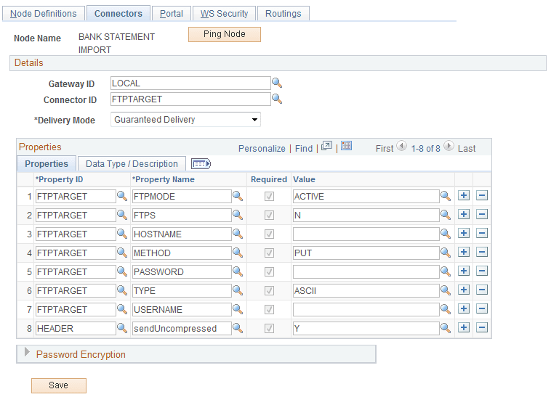
Task: Toggle Required checkbox for HOSTNAME
Action: [x=269, y=234]
